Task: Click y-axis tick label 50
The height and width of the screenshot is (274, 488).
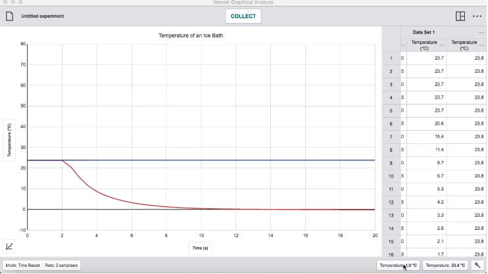Action: click(x=23, y=106)
